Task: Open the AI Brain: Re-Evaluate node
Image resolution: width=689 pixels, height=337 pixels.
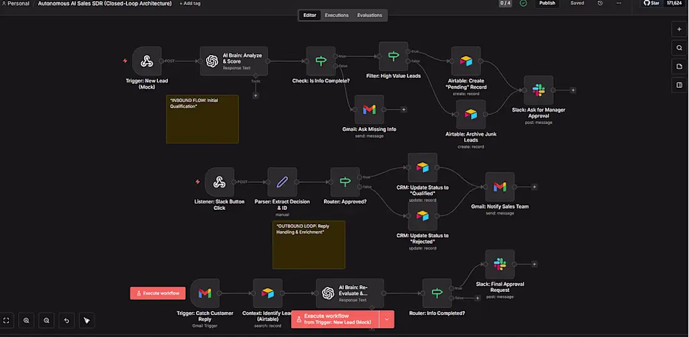Action: [x=350, y=293]
